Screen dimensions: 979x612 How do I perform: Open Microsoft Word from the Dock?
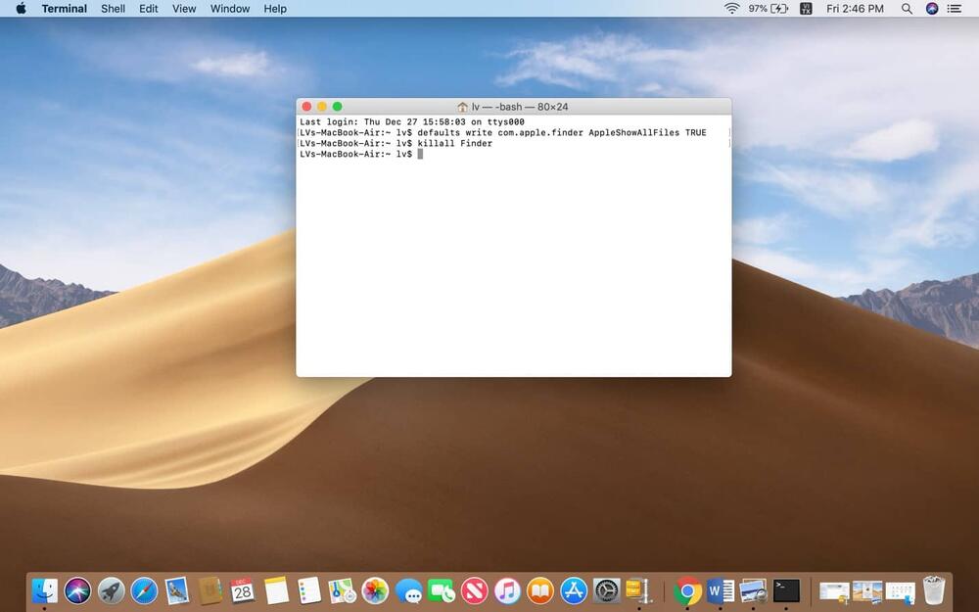click(x=721, y=590)
